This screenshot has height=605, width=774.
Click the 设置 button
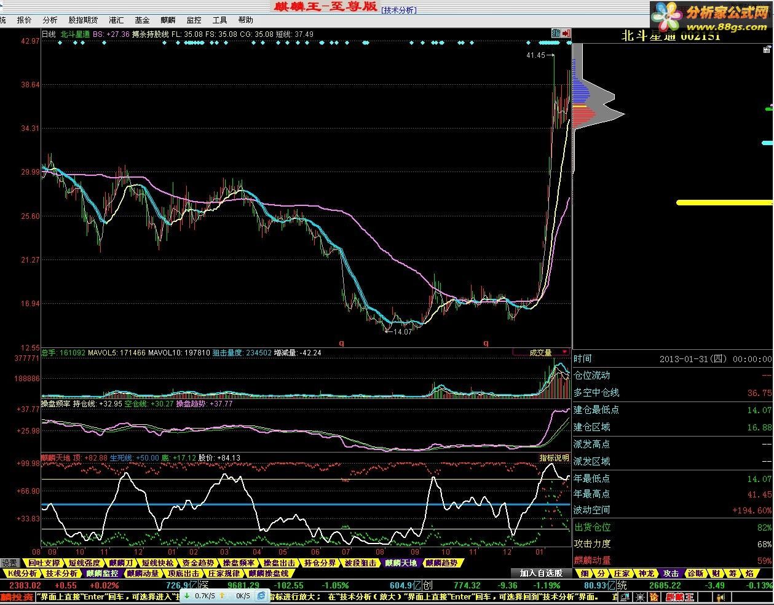click(x=9, y=563)
